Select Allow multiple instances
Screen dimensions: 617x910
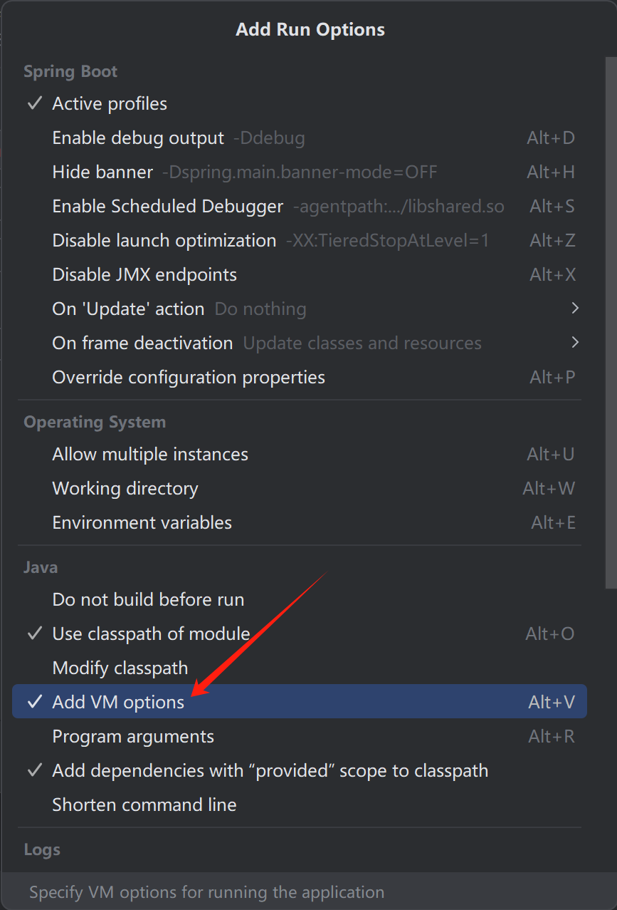click(149, 454)
